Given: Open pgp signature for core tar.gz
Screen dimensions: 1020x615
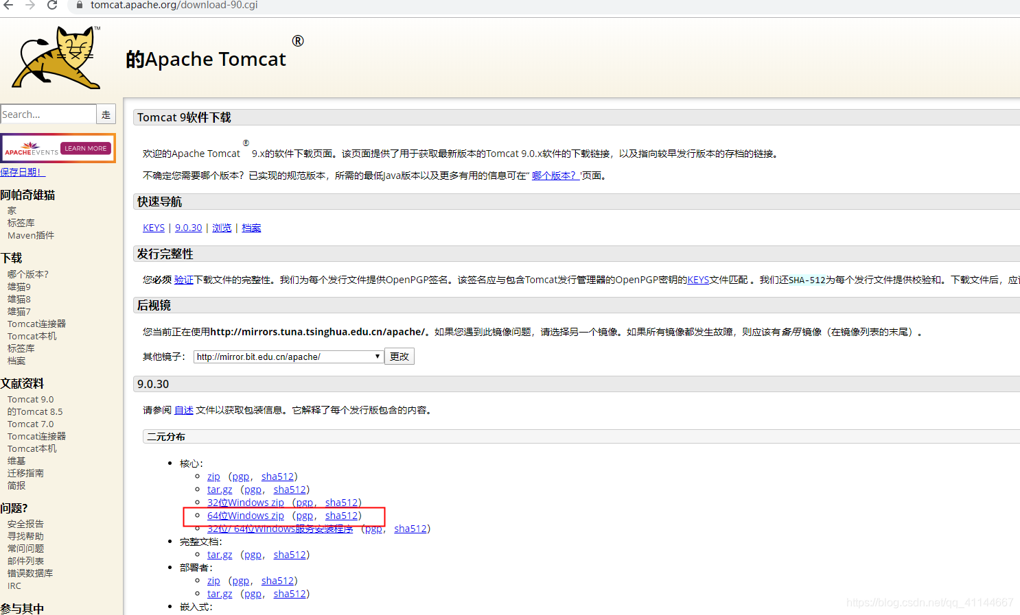Looking at the screenshot, I should coord(253,490).
